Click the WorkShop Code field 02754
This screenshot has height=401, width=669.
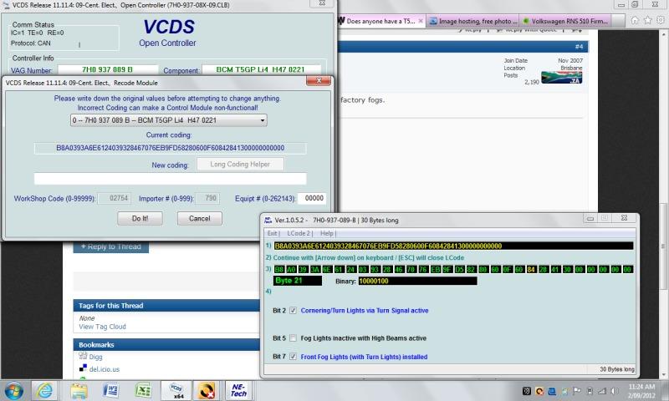(115, 198)
